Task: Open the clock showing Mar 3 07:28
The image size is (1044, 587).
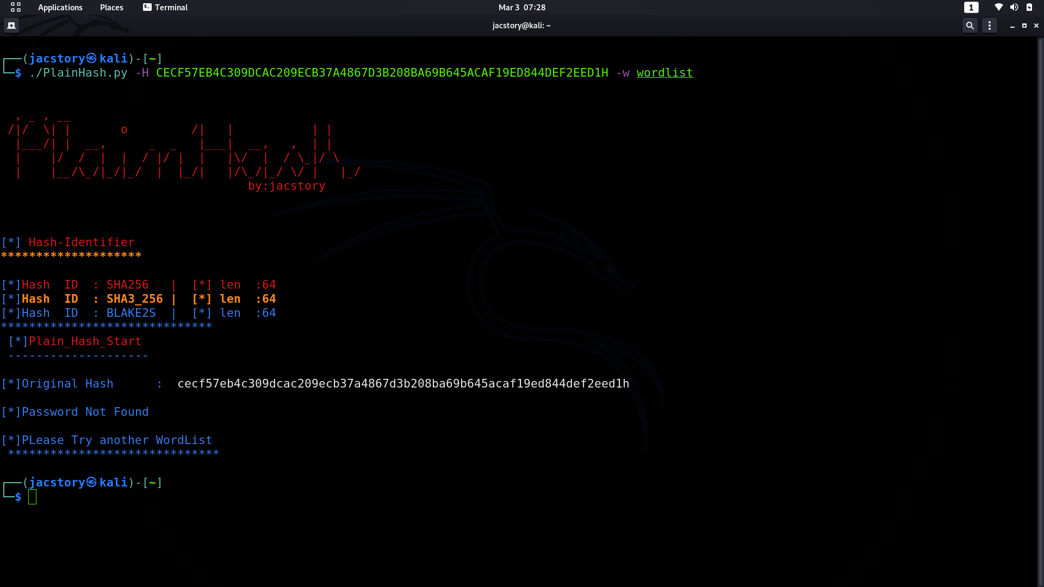Action: pos(521,7)
